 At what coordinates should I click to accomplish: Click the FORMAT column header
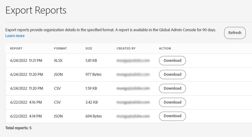point(60,49)
